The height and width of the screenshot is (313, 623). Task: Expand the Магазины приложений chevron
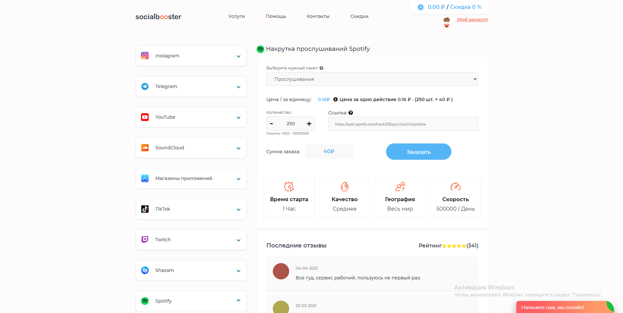[x=239, y=179]
